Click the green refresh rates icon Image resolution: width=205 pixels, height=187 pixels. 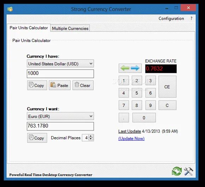[177, 171]
